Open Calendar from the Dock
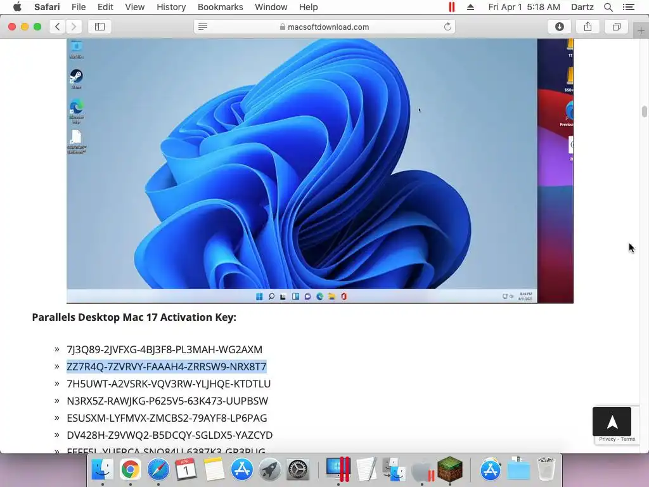Screen dimensions: 649x487 pos(186,470)
